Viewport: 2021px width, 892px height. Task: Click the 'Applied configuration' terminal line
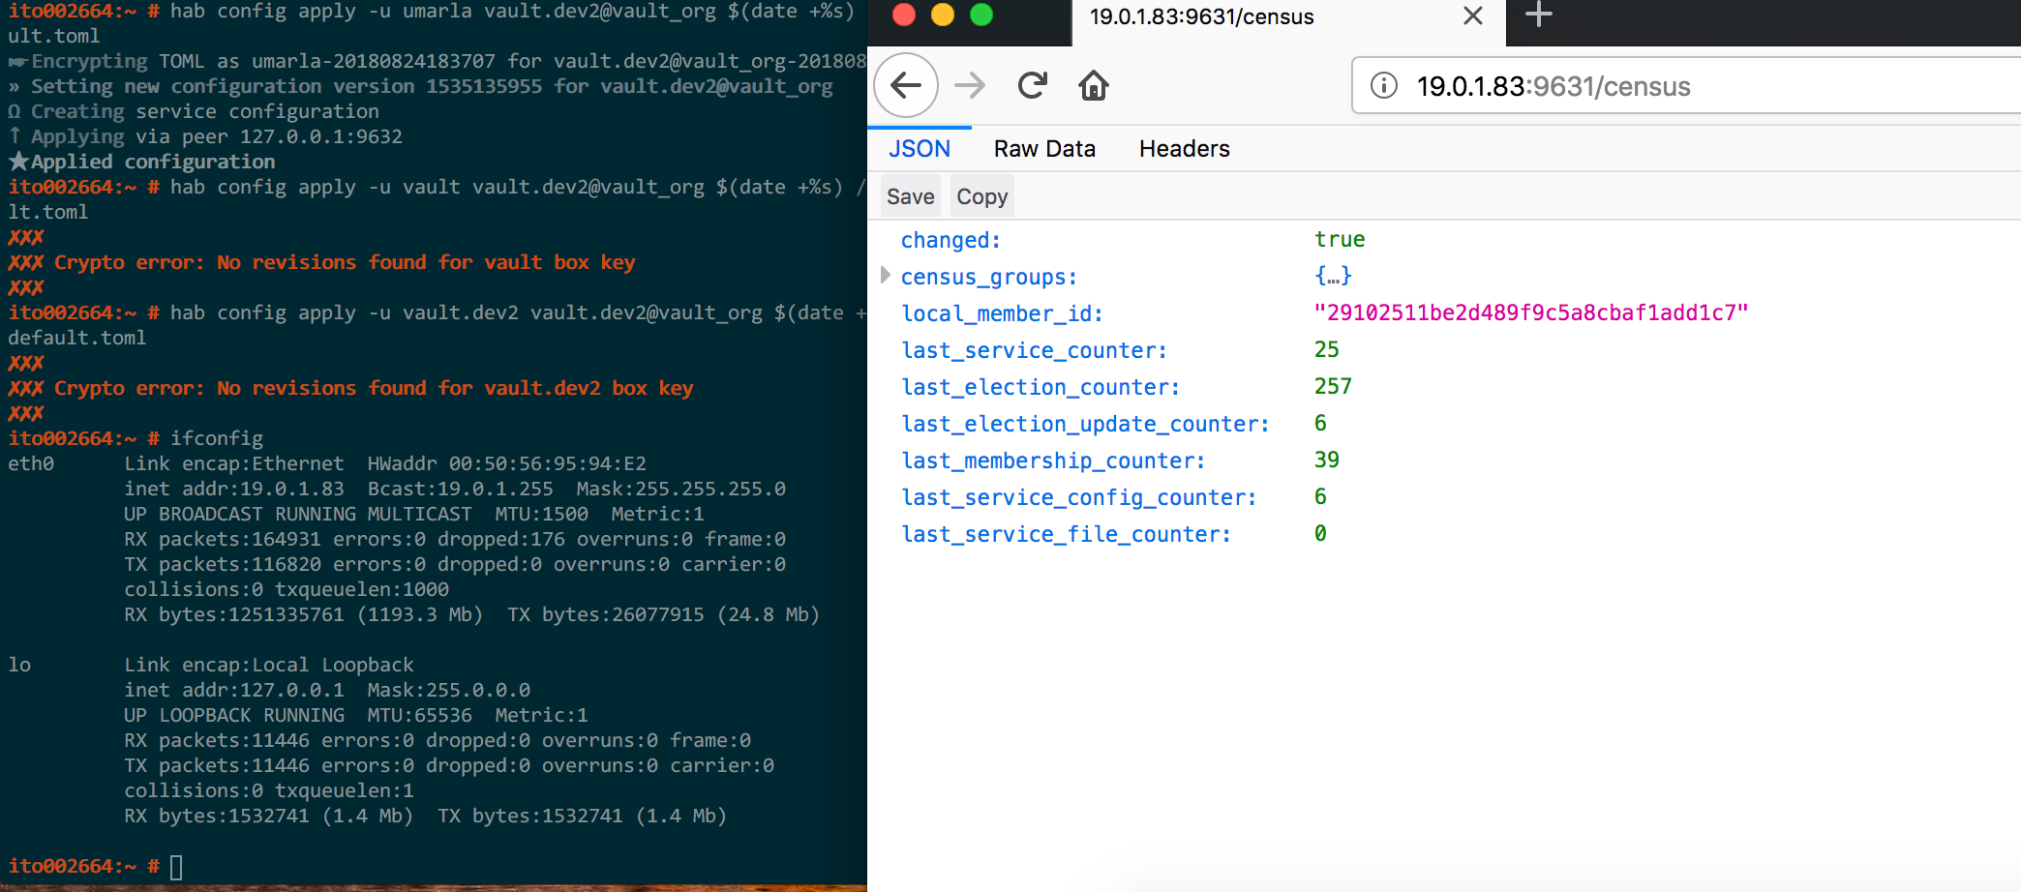pyautogui.click(x=141, y=162)
